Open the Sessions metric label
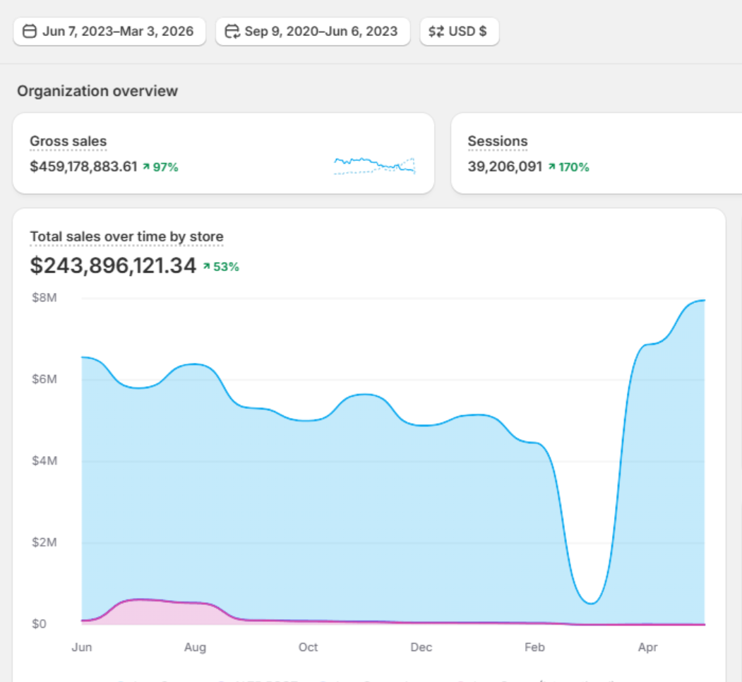 497,142
